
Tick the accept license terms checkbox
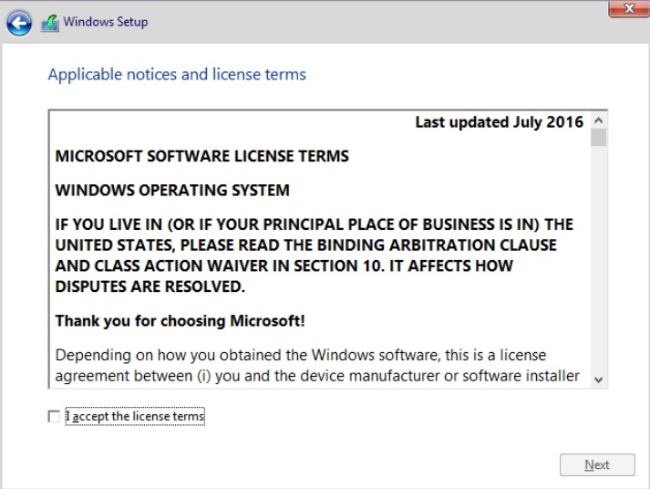click(54, 416)
